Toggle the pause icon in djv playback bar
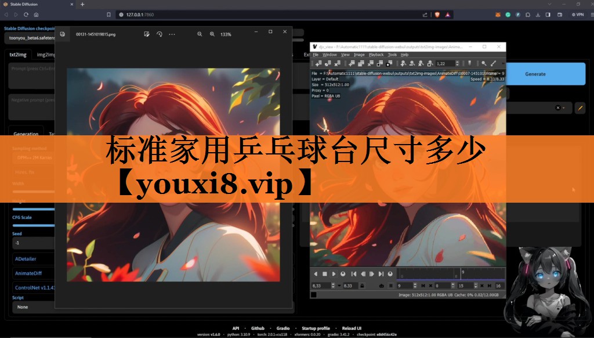This screenshot has height=338, width=594. point(391,286)
